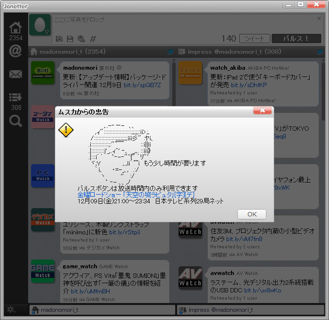Viewport: 329px width, 320px height.
Task: Minimize the Janetter window
Action: click(x=288, y=5)
